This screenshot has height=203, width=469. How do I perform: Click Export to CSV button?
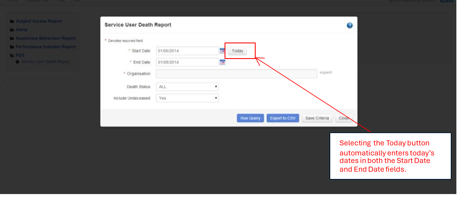[x=283, y=118]
